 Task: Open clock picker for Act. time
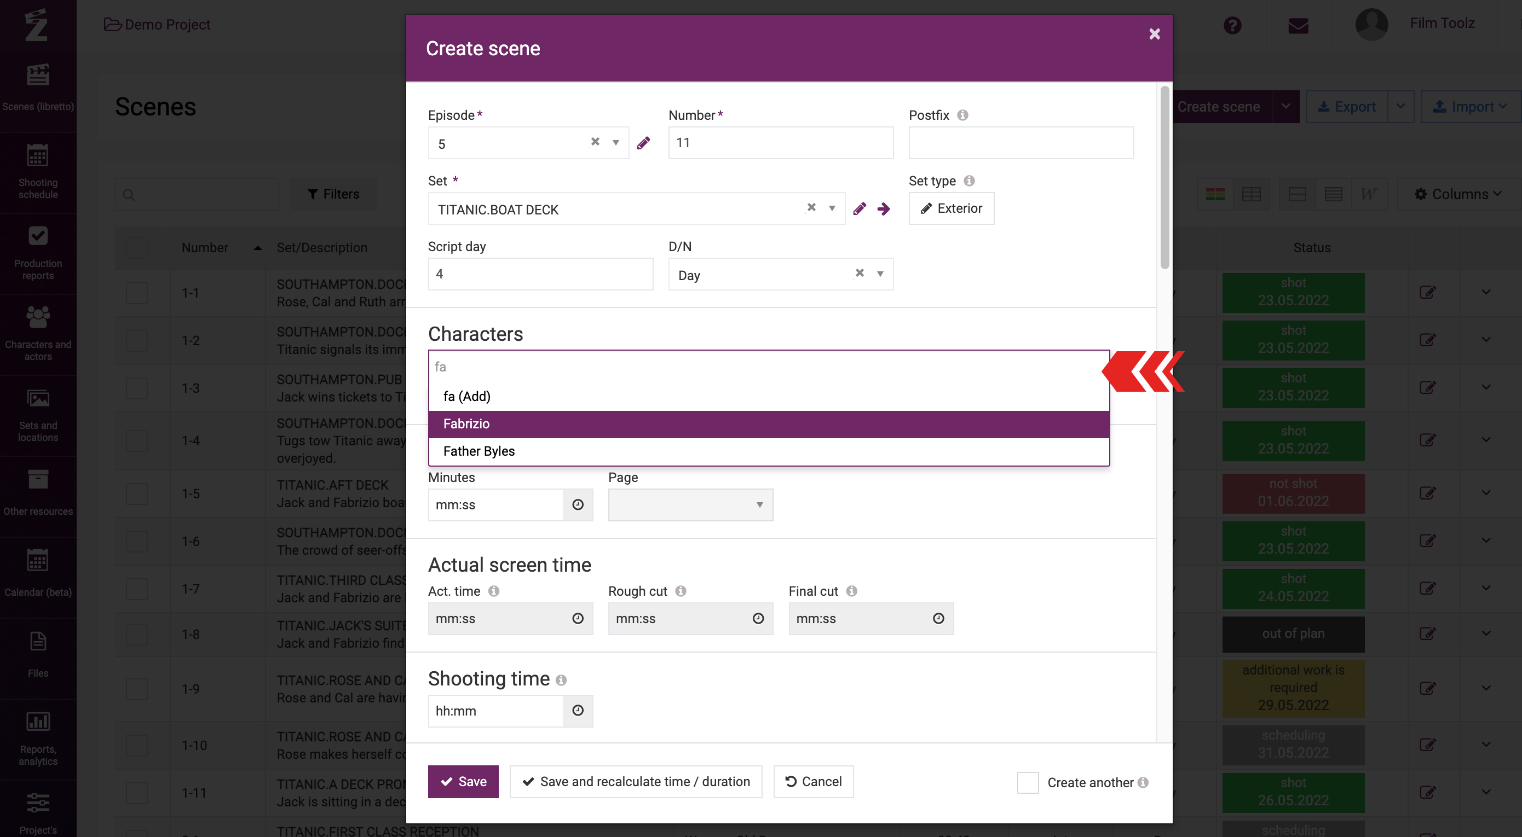[578, 618]
